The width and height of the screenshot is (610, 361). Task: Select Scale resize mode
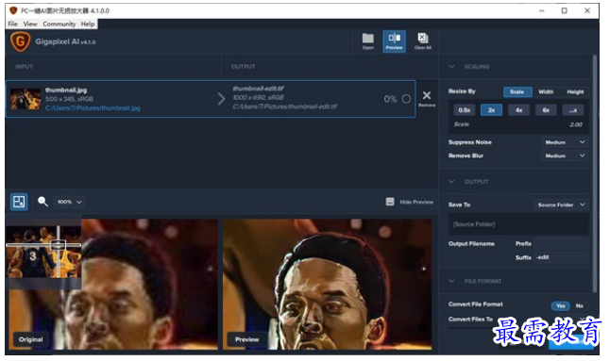point(517,92)
